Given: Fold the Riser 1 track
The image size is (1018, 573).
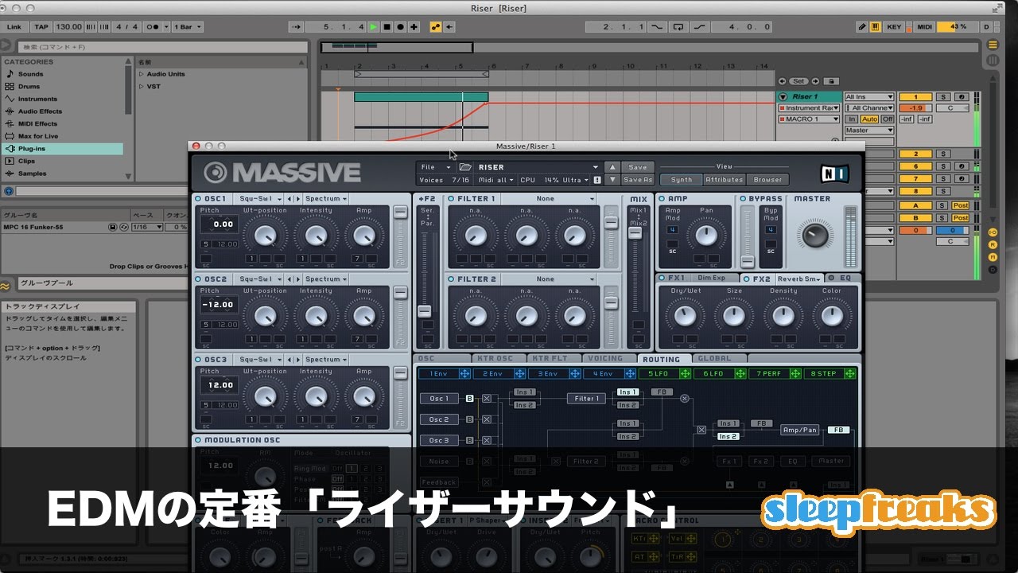Looking at the screenshot, I should tap(783, 97).
